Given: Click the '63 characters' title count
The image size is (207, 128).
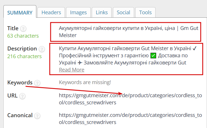Looking at the screenshot, I should pyautogui.click(x=23, y=36).
